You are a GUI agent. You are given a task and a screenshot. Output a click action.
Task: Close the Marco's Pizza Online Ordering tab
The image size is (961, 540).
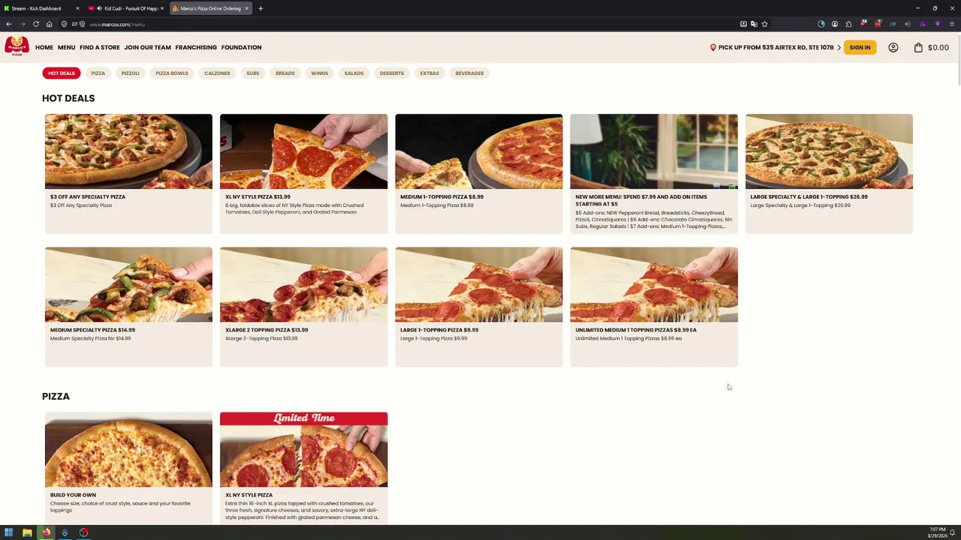pos(246,8)
